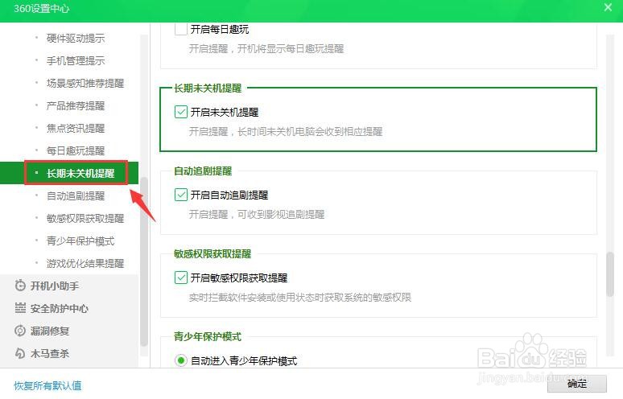Viewport: 623px width, 399px height.
Task: Select 青少年保护模式 sidebar item
Action: [80, 241]
